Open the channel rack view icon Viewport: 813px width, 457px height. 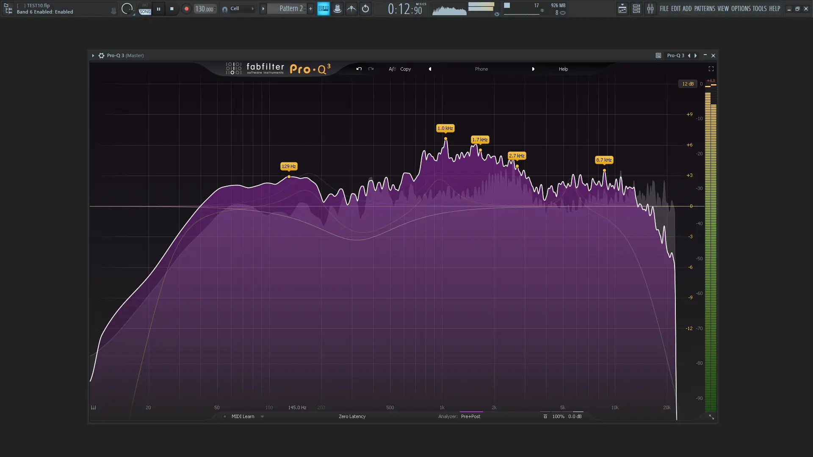(636, 8)
